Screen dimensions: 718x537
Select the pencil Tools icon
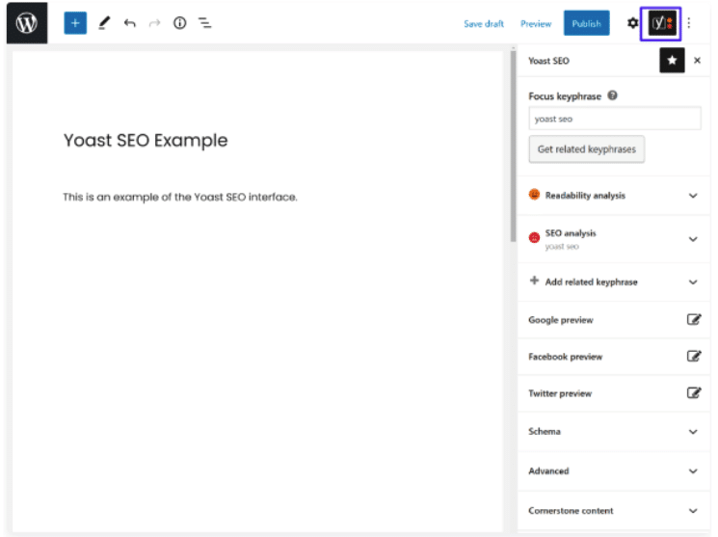(x=104, y=23)
